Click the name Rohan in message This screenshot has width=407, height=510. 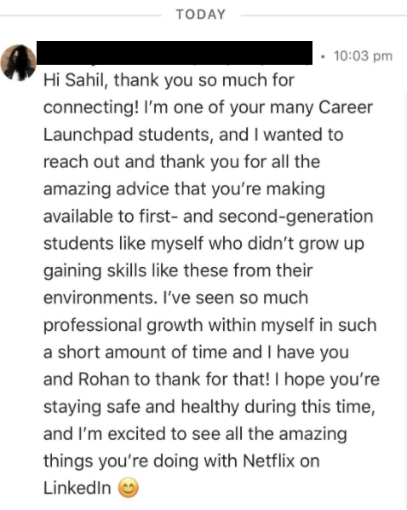104,380
